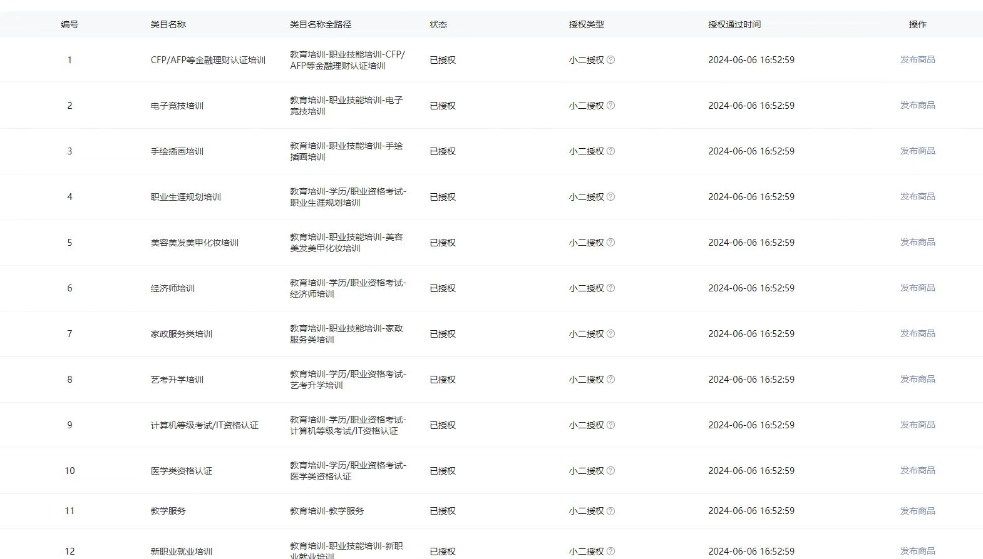Select the 授权类型 column header
Image resolution: width=983 pixels, height=559 pixels.
[586, 24]
